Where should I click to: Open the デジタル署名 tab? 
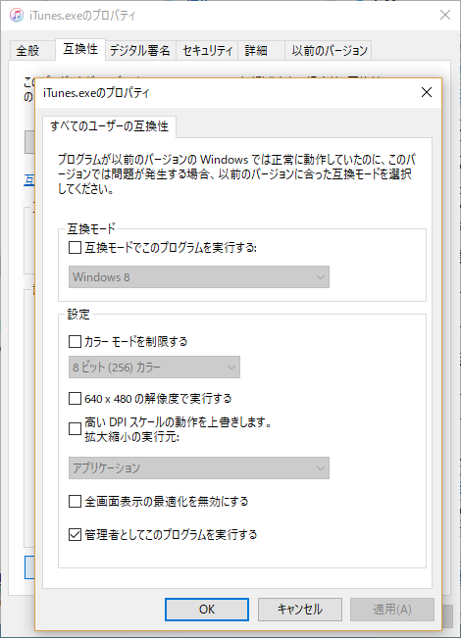coord(140,50)
